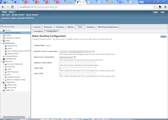Click the browser address bar
Viewport: 168px width, 120px height.
tap(85, 7)
